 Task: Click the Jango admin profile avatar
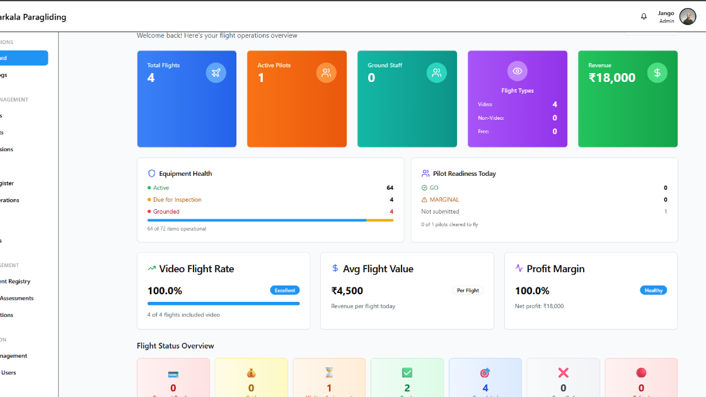[x=688, y=16]
